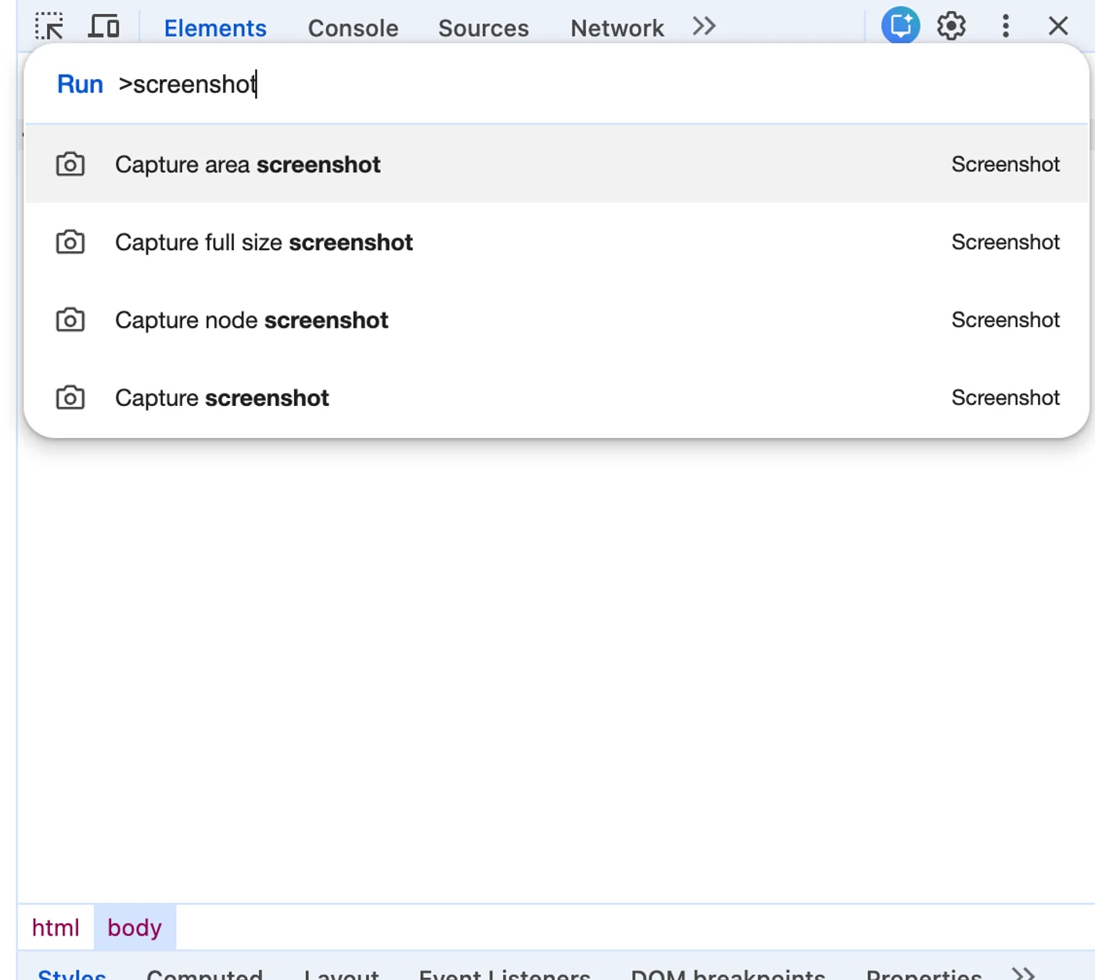The height and width of the screenshot is (980, 1095).
Task: Select the html breadcrumb element
Action: pos(56,928)
